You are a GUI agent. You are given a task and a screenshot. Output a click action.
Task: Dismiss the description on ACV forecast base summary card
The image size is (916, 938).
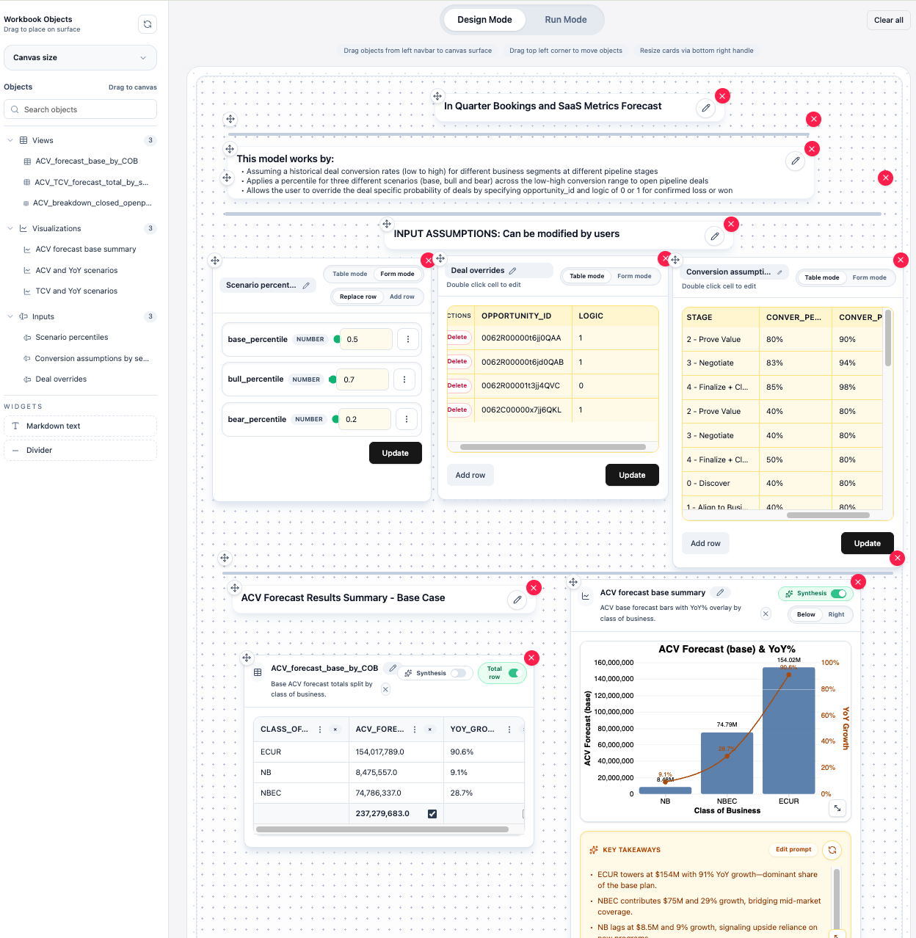tap(766, 614)
